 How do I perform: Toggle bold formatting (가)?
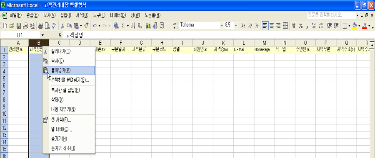tap(243, 25)
